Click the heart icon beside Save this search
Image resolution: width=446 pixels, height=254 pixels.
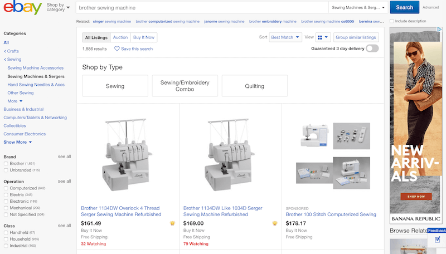117,48
